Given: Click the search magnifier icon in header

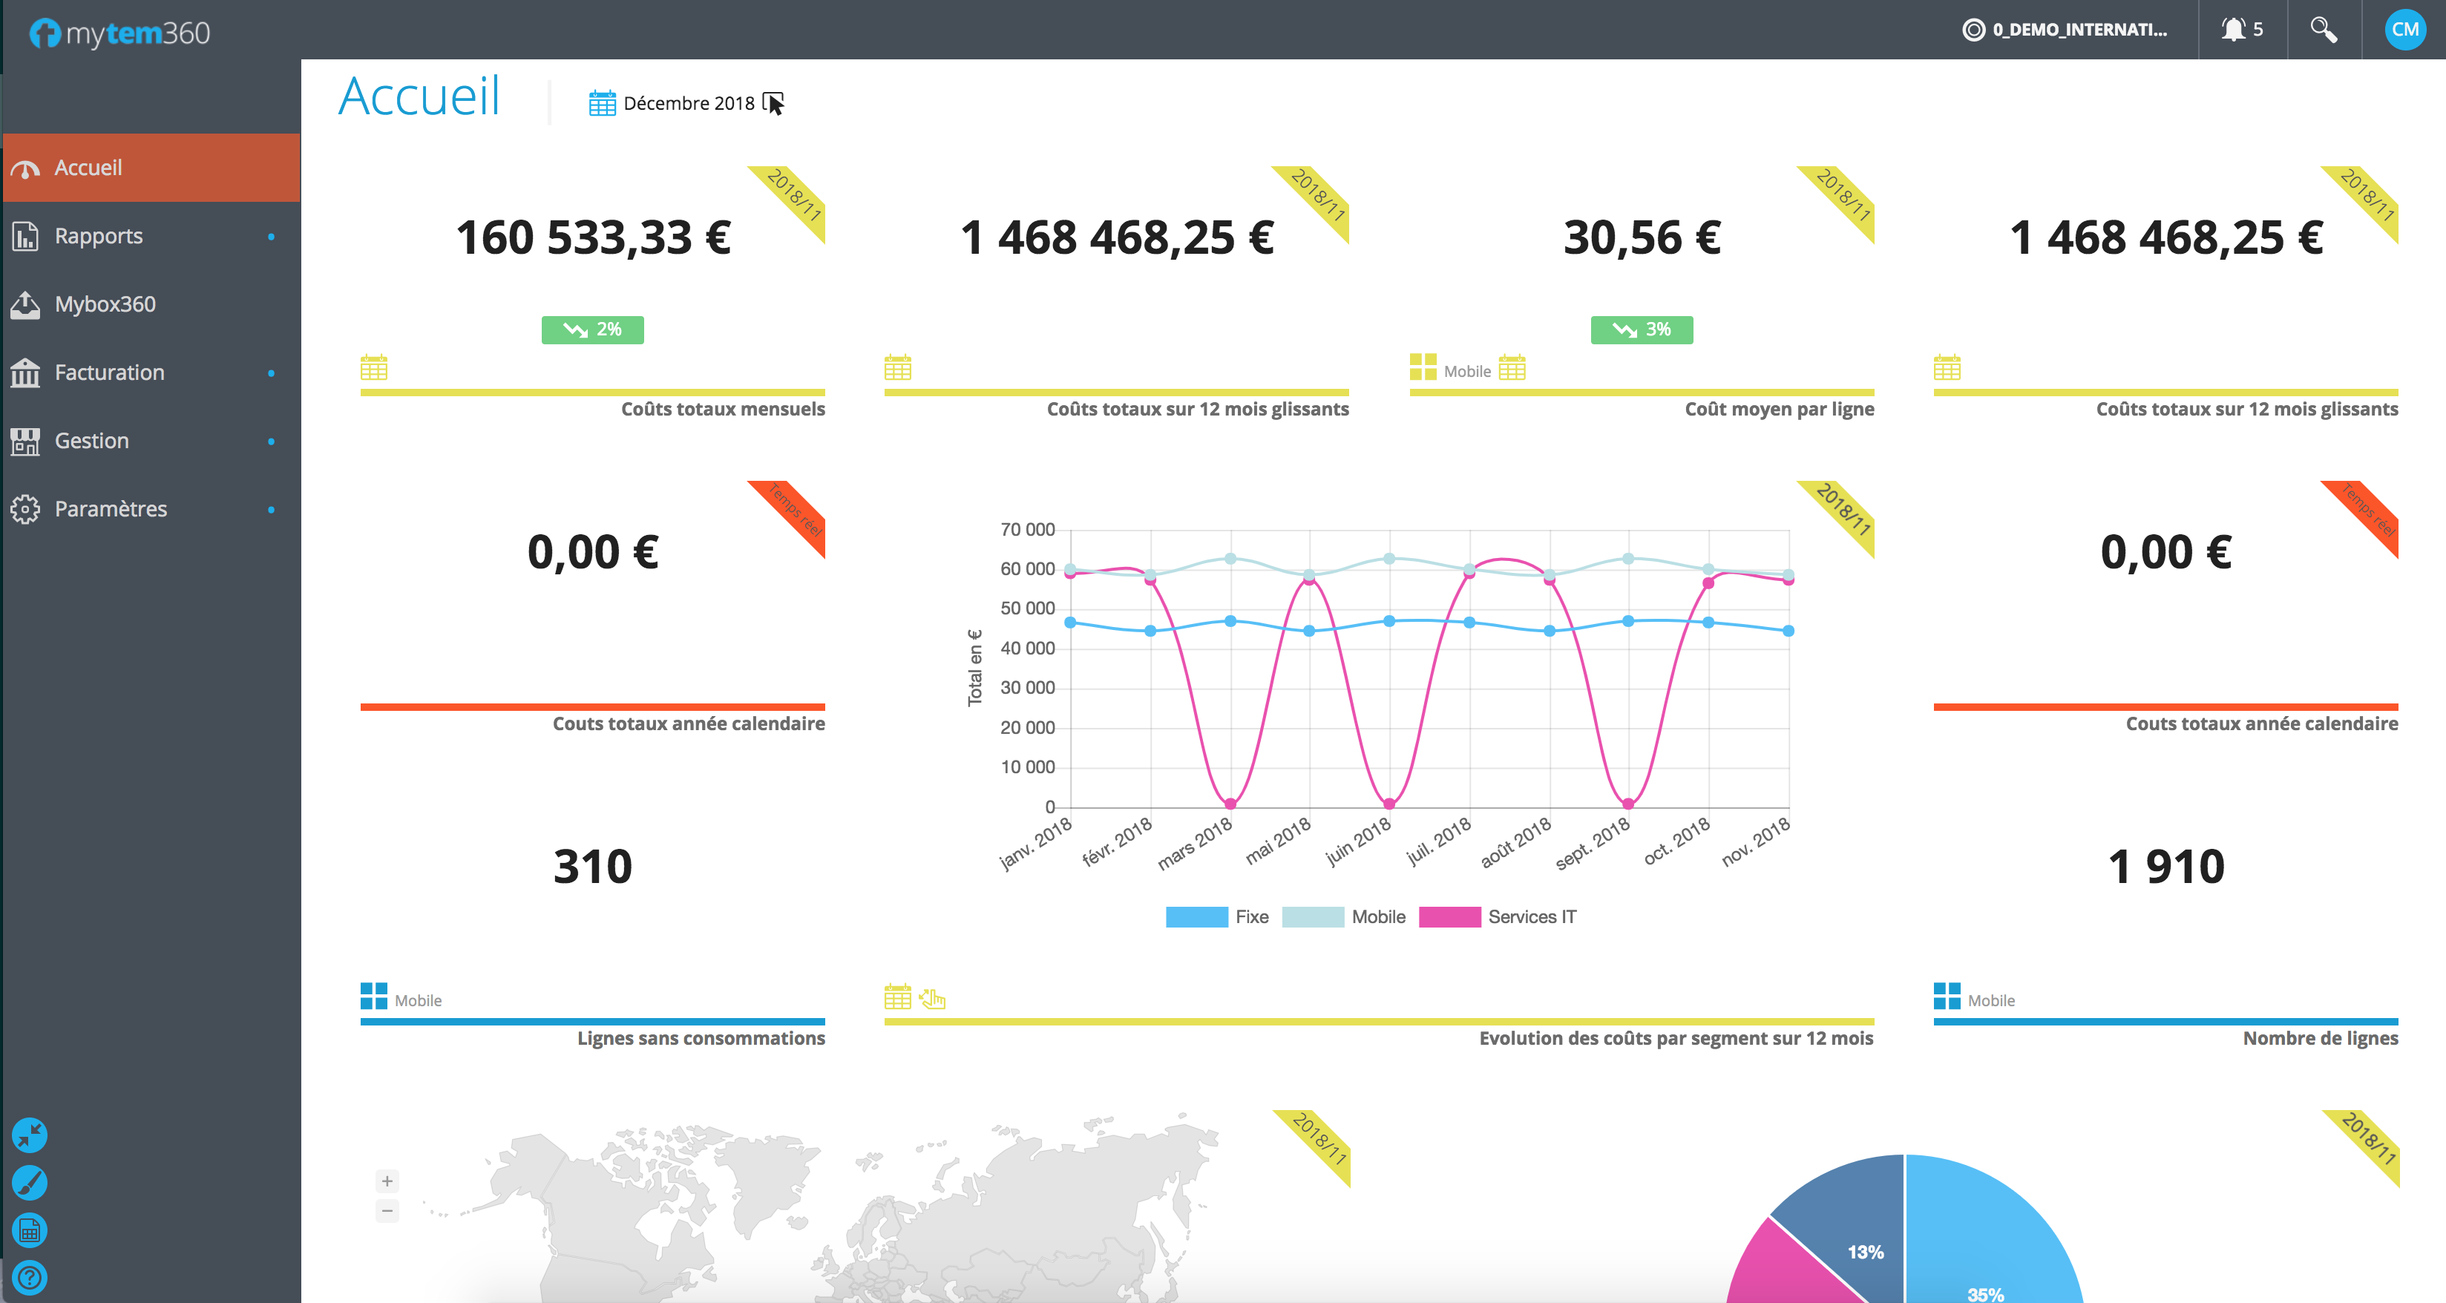Looking at the screenshot, I should point(2324,30).
